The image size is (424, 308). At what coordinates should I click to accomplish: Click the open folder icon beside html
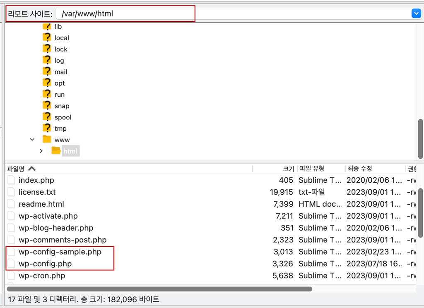click(x=56, y=150)
